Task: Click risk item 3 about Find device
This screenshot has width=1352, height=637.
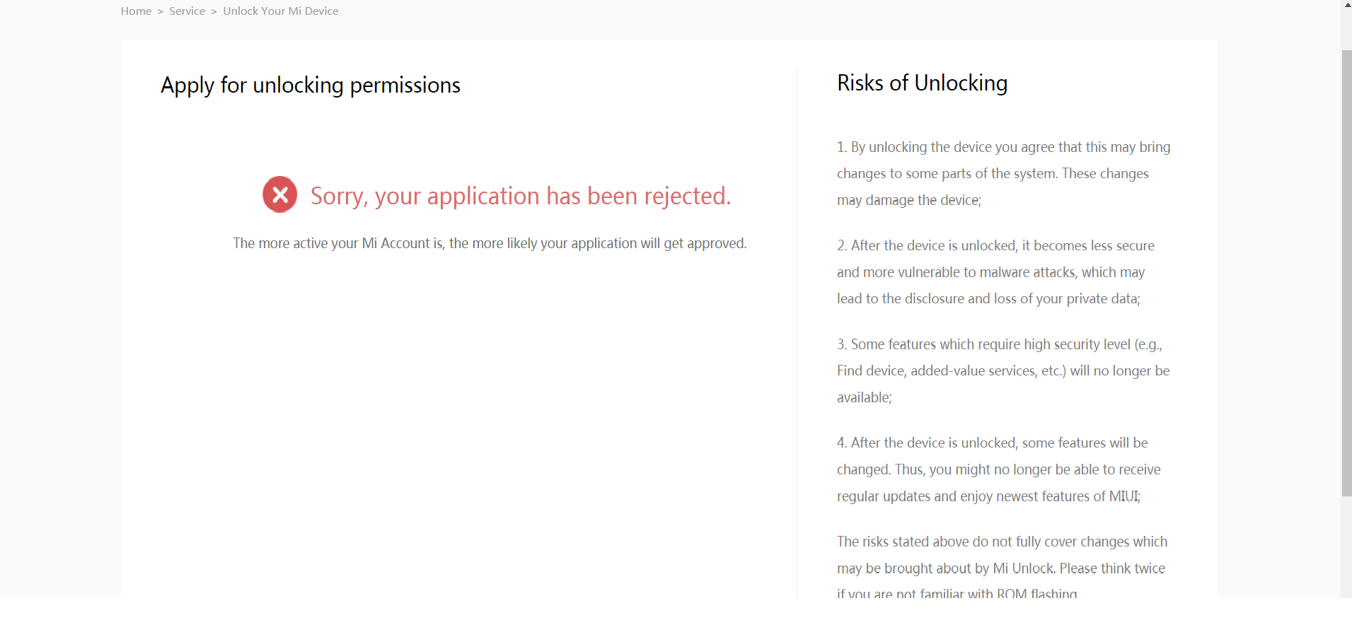Action: pos(1003,370)
